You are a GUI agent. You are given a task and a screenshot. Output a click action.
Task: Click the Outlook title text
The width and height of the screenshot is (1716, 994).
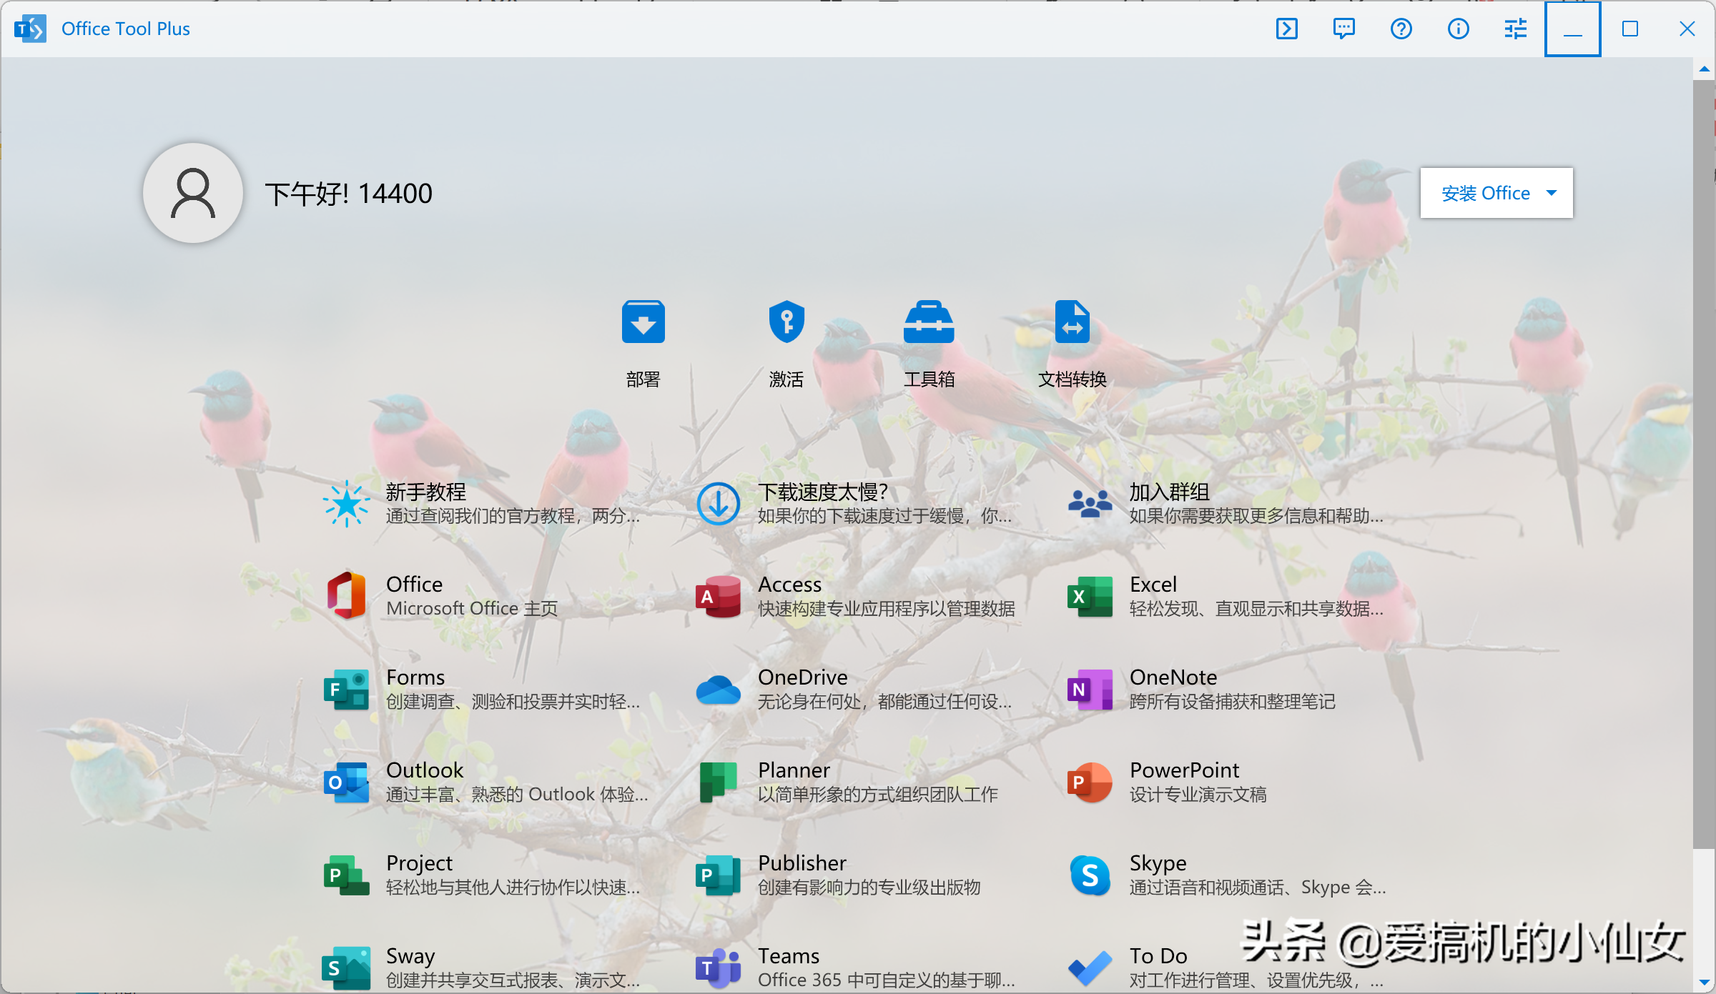[x=425, y=770]
